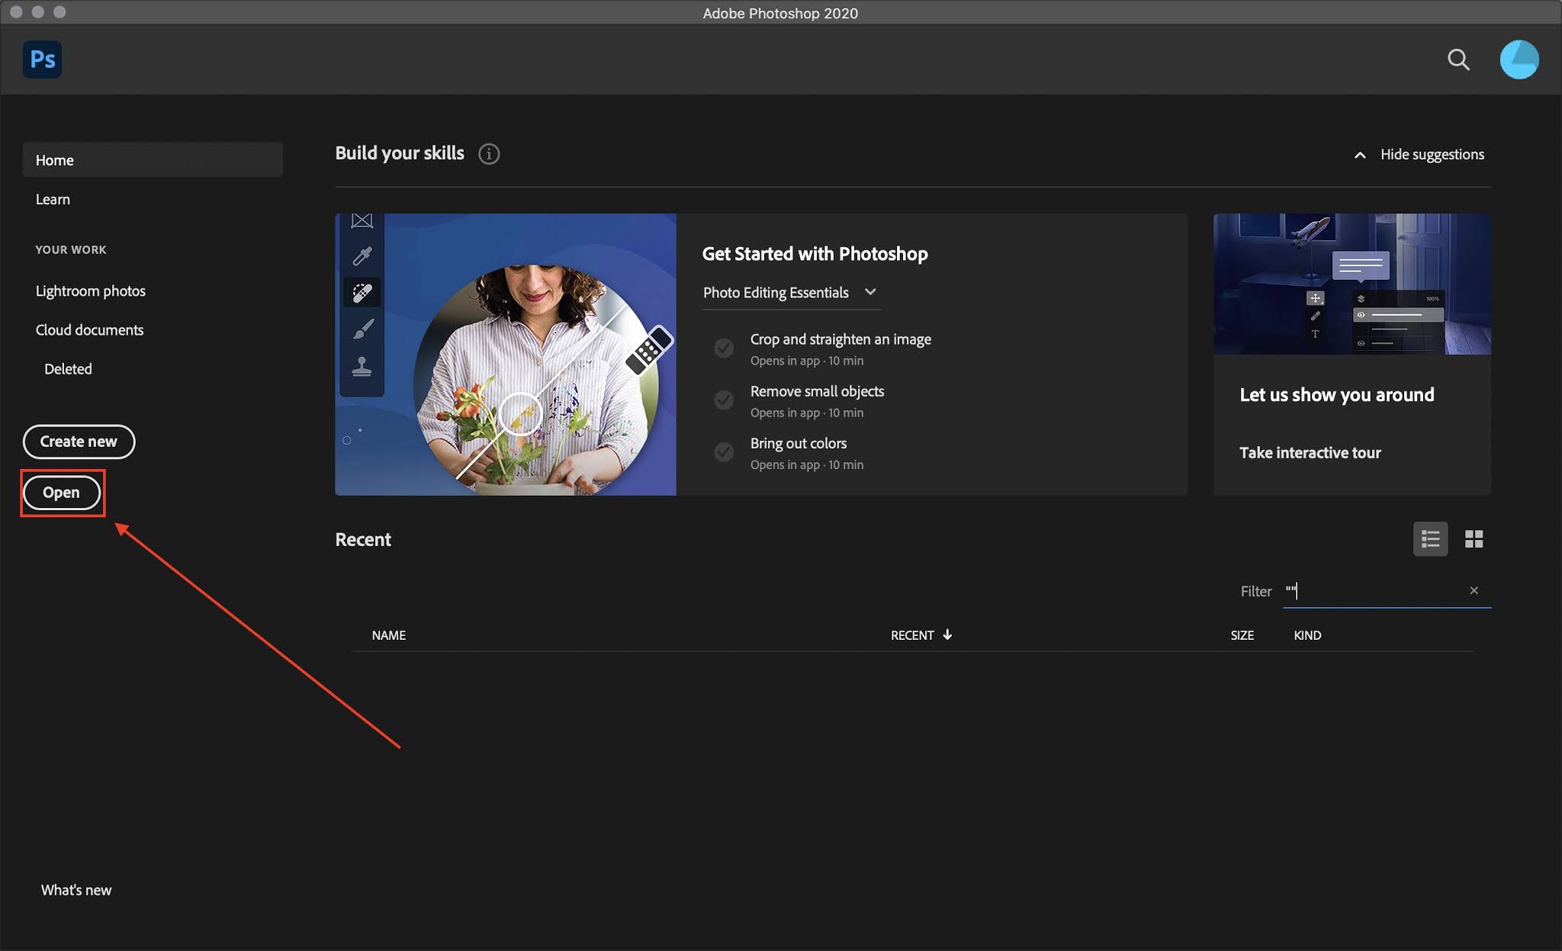Switch Recent files to list view
Viewport: 1562px width, 951px height.
(x=1430, y=539)
